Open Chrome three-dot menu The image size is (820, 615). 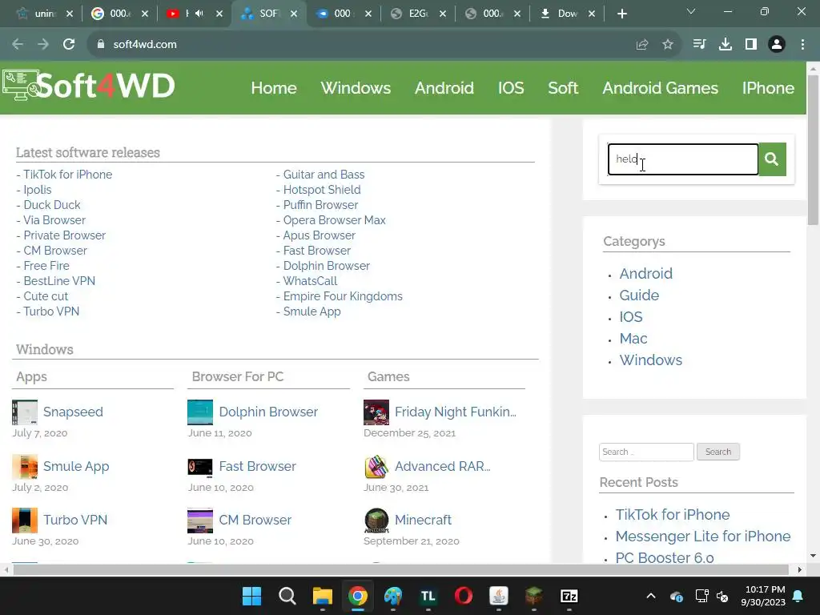[802, 45]
